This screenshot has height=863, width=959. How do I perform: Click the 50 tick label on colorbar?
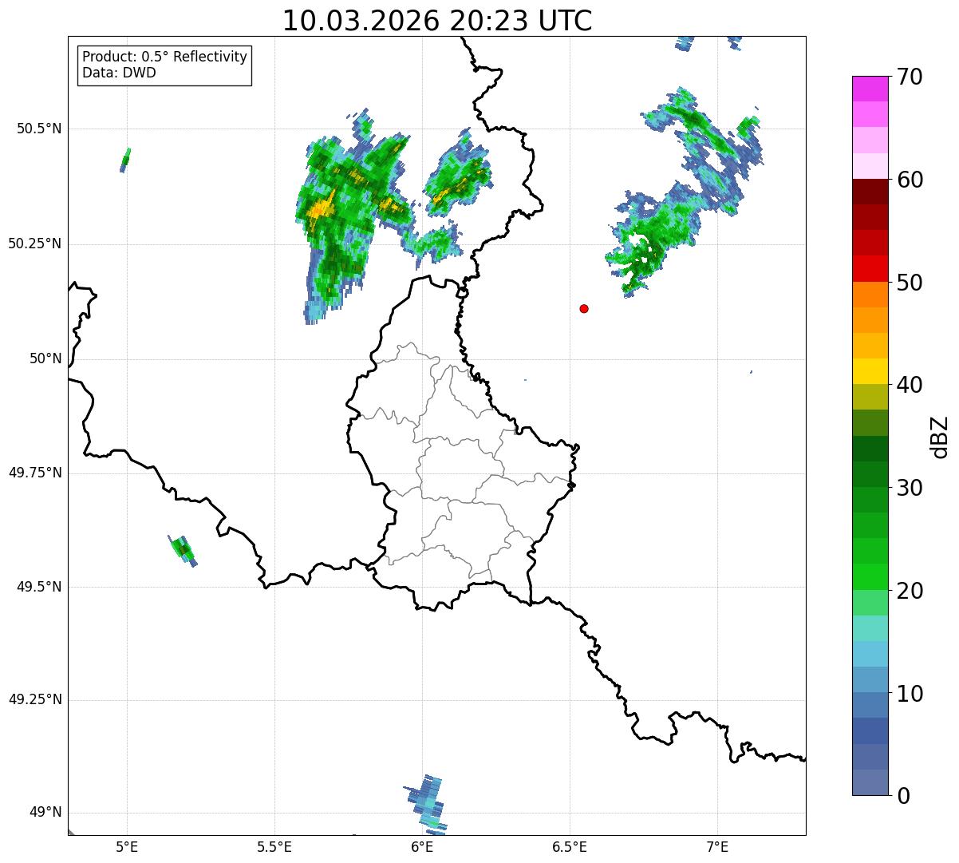910,283
